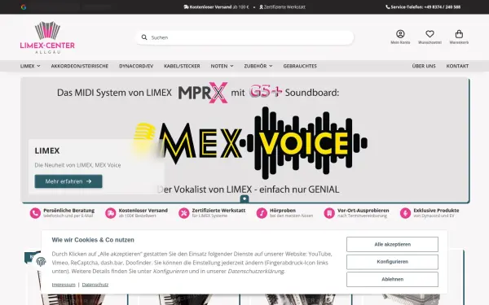489x305 pixels.
Task: Open the GEBRAUCHTES menu item
Action: (300, 66)
